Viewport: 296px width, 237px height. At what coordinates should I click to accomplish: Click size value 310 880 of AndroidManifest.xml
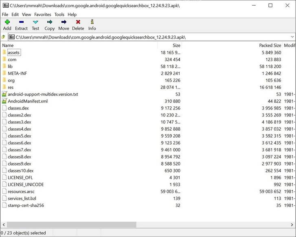172,101
